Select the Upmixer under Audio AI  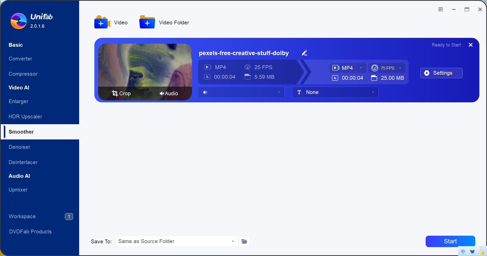[x=18, y=189]
